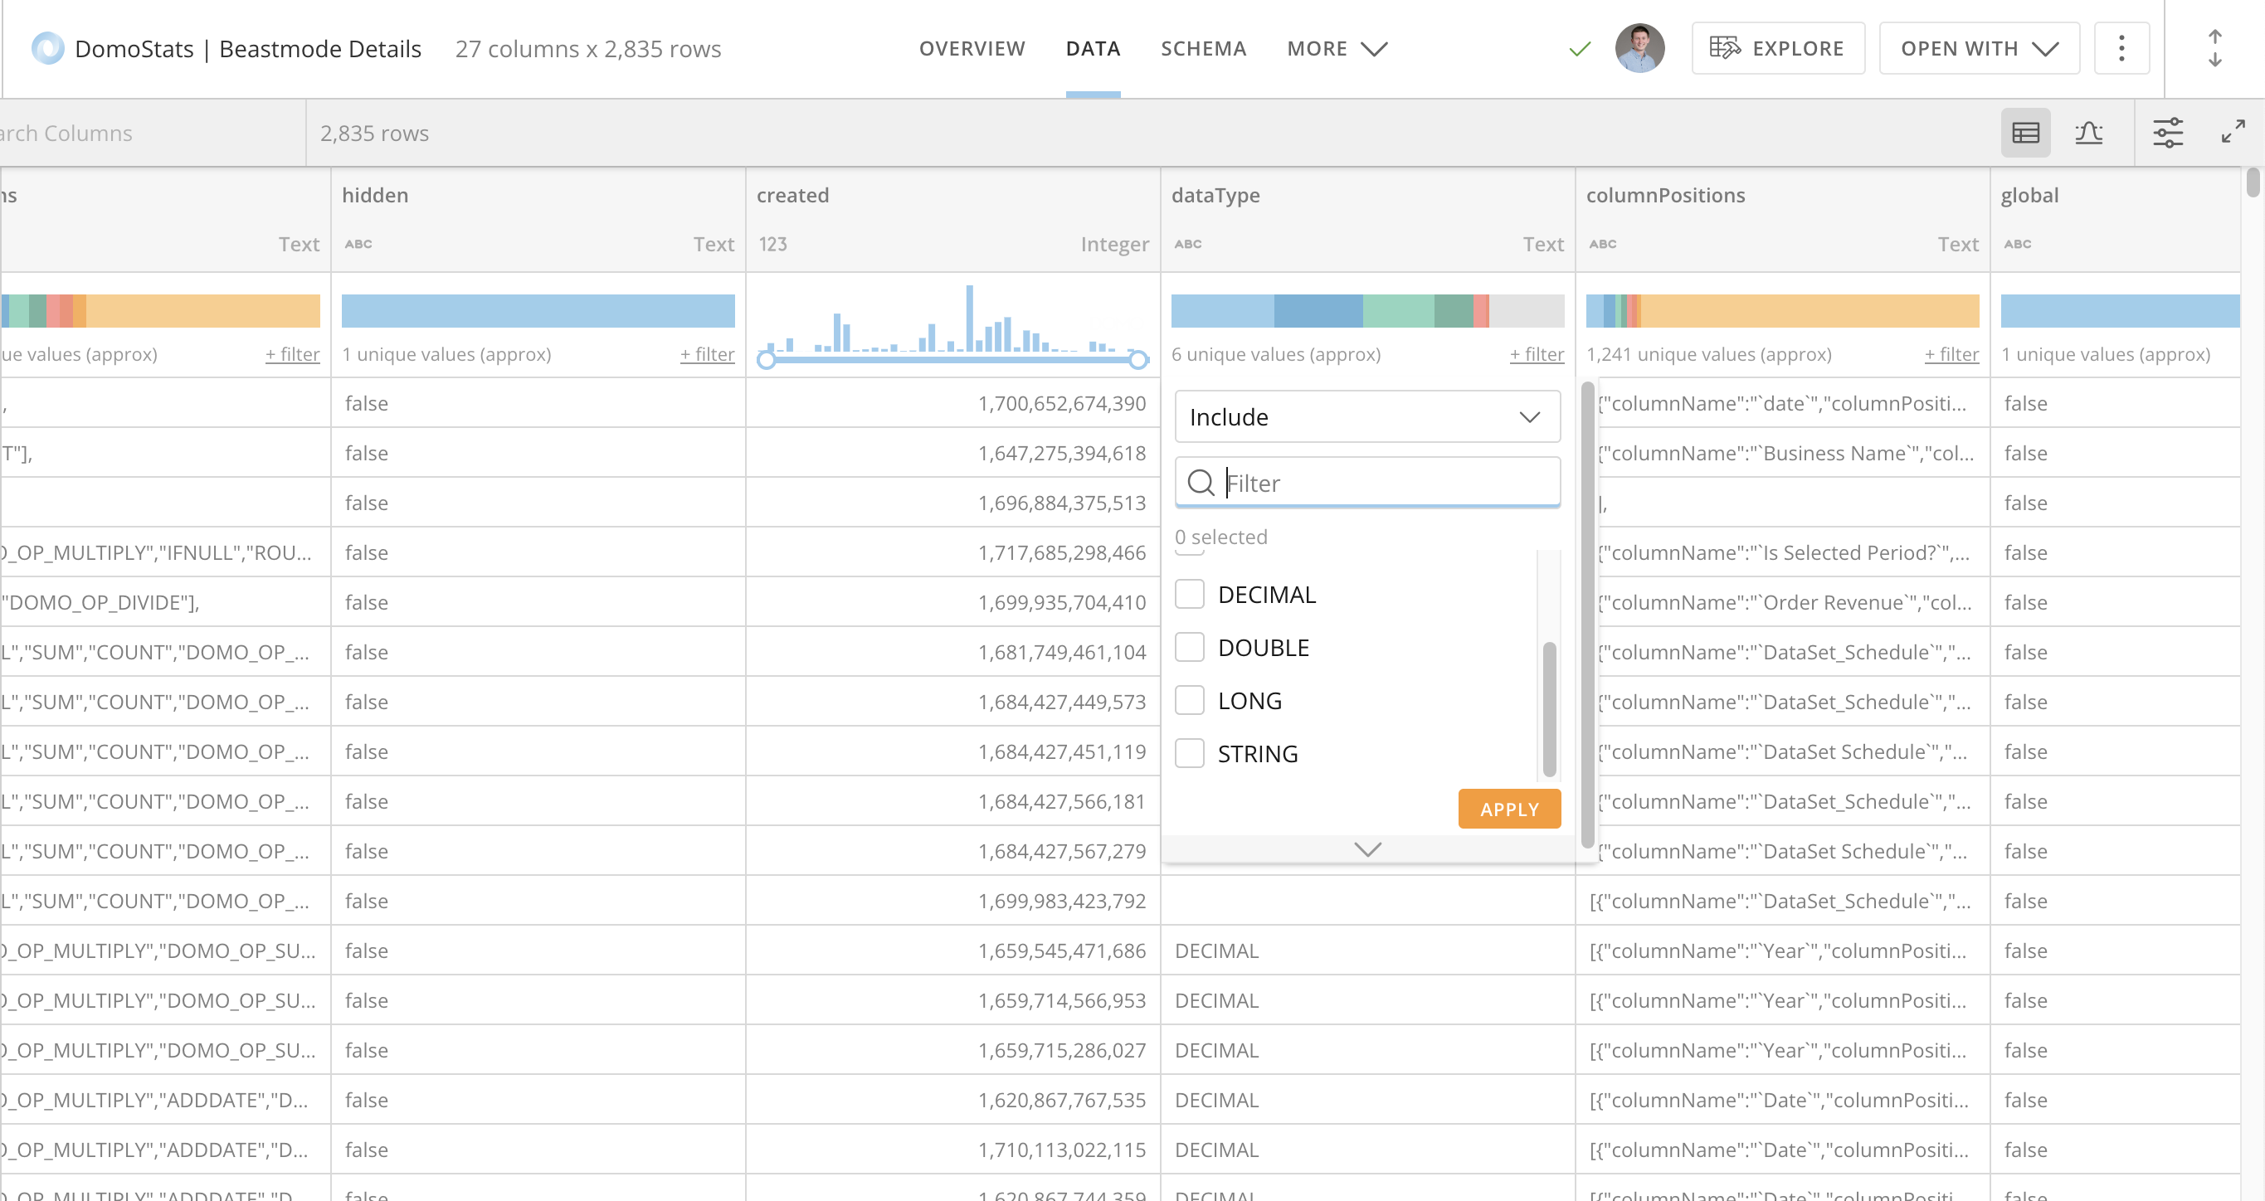Open filter settings sliders icon
This screenshot has height=1201, width=2265.
pos(2167,133)
